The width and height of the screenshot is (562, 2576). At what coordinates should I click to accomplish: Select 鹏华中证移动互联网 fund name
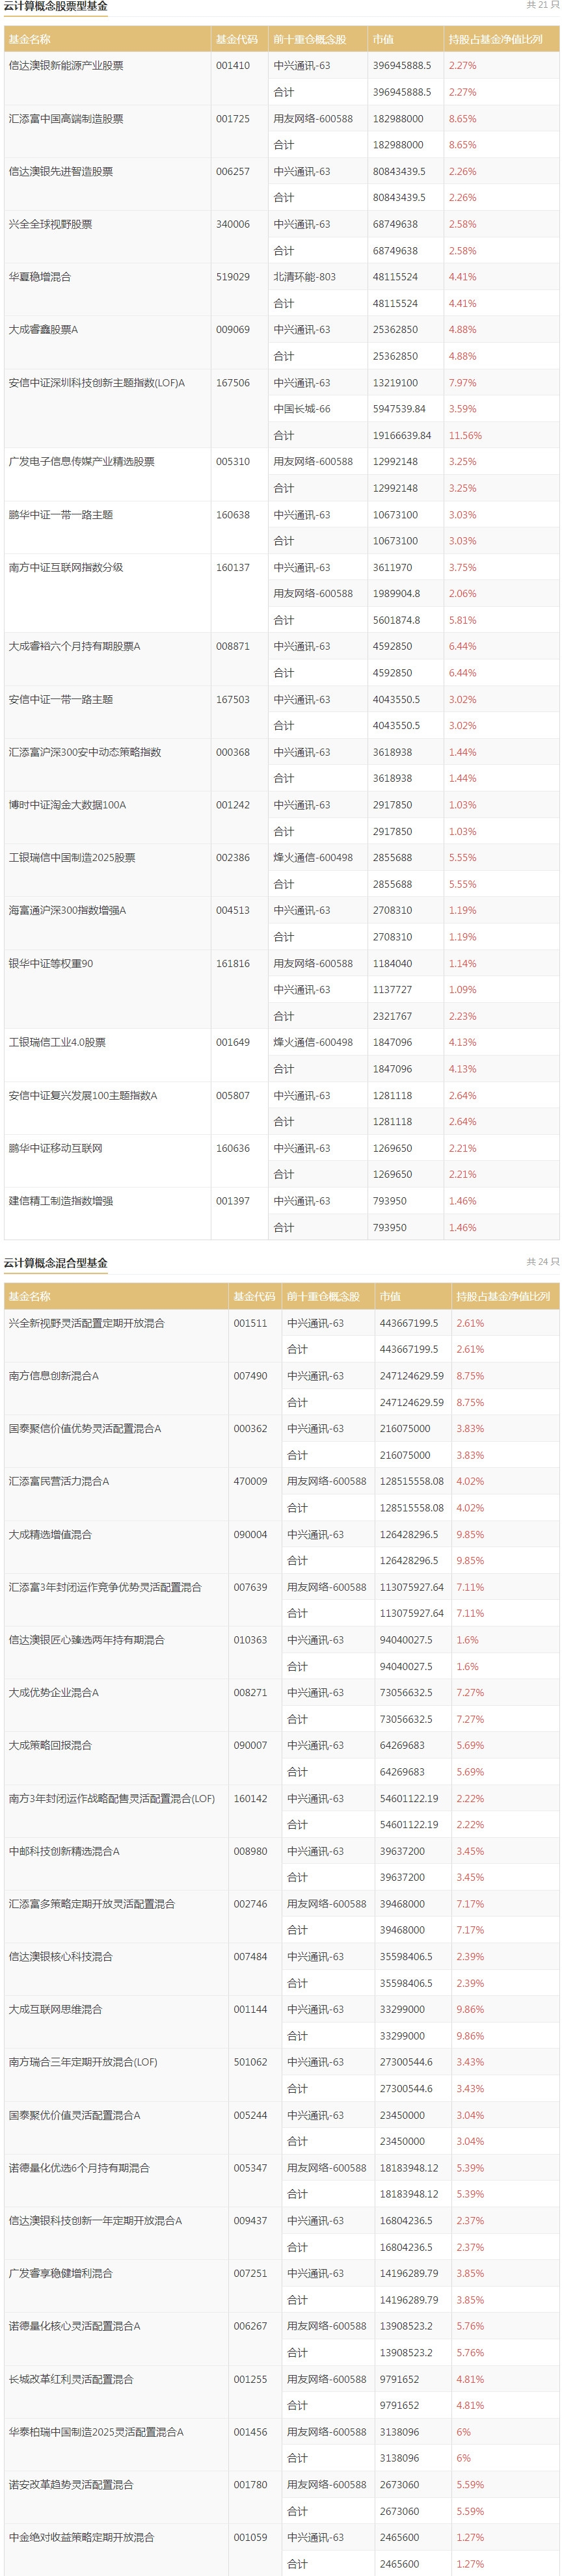(x=56, y=1148)
